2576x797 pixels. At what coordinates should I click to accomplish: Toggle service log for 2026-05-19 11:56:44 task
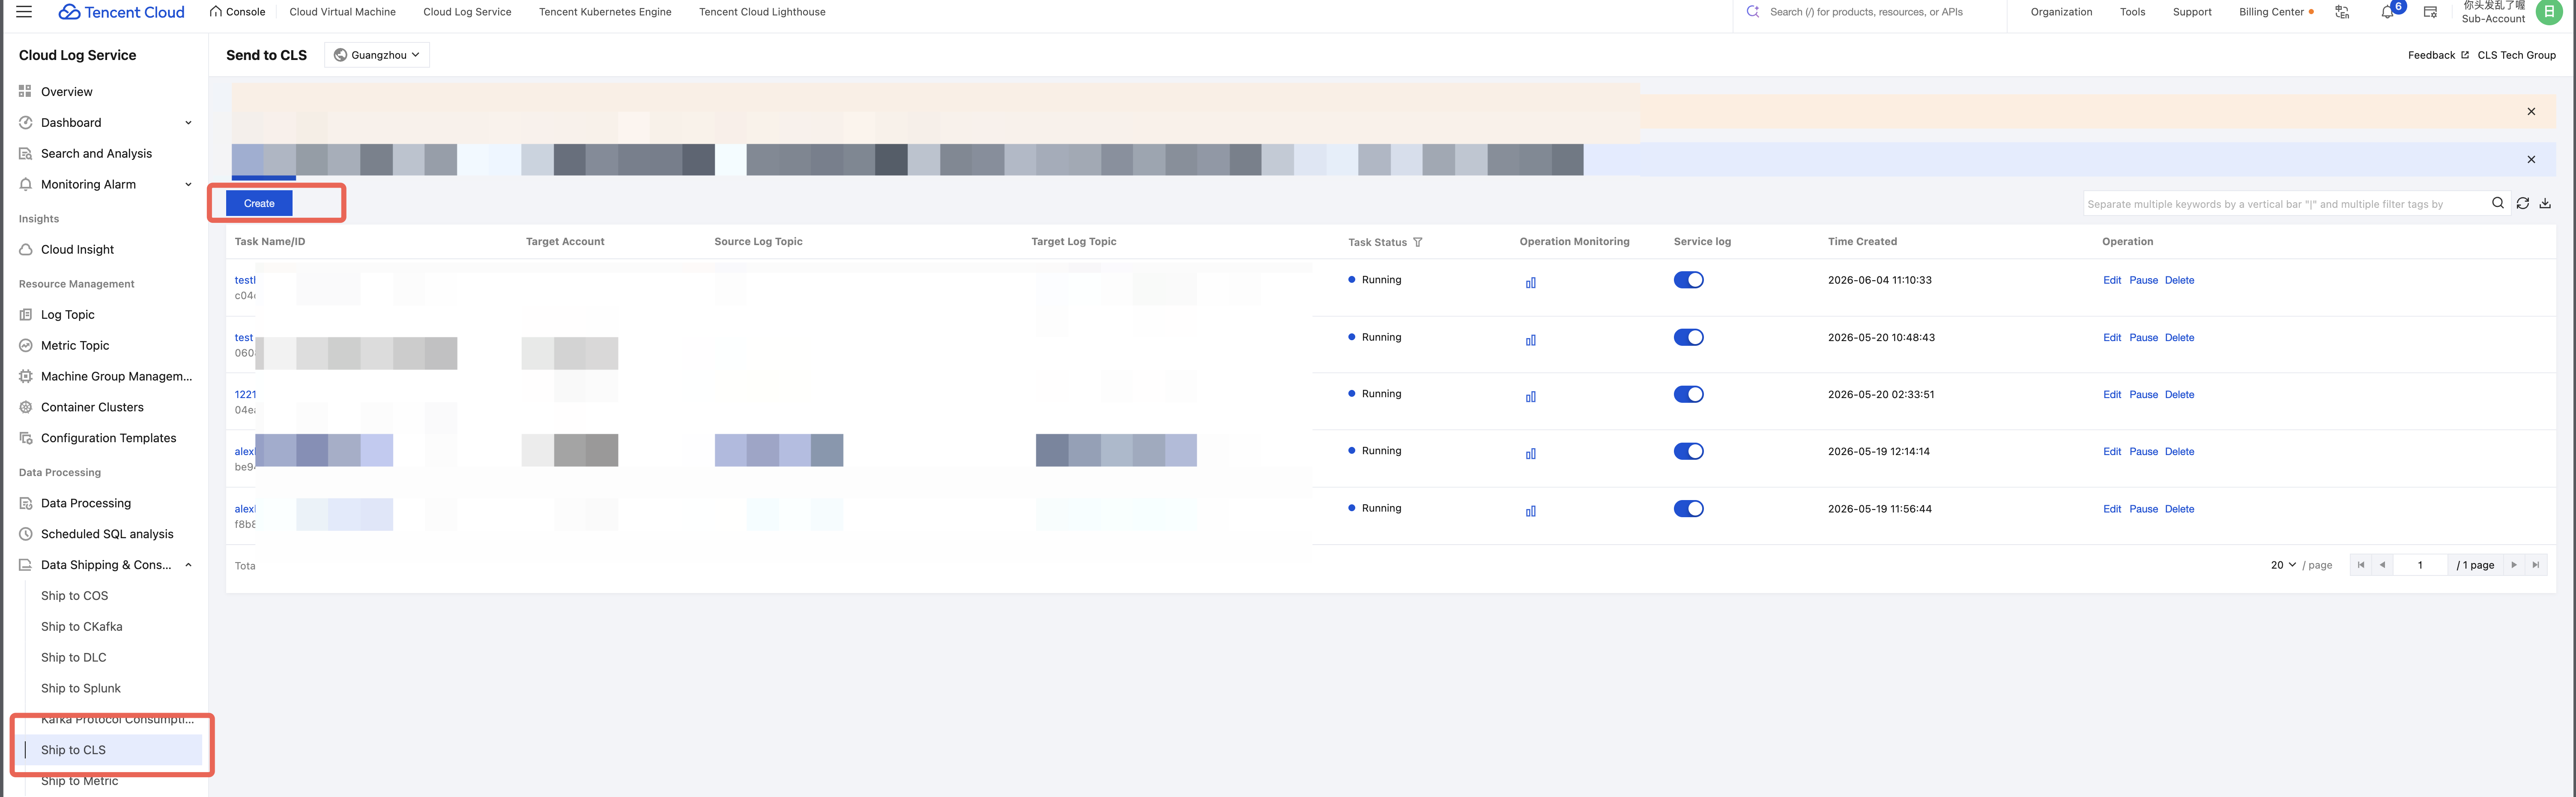coord(1688,508)
